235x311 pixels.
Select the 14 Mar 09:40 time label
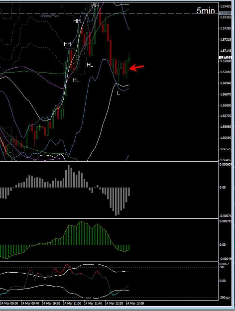pos(30,304)
